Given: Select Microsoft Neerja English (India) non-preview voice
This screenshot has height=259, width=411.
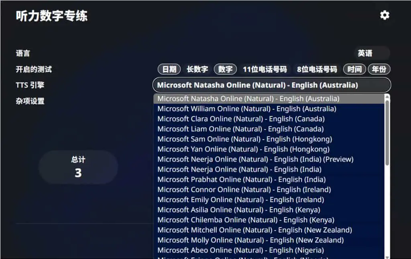Looking at the screenshot, I should 269,170.
